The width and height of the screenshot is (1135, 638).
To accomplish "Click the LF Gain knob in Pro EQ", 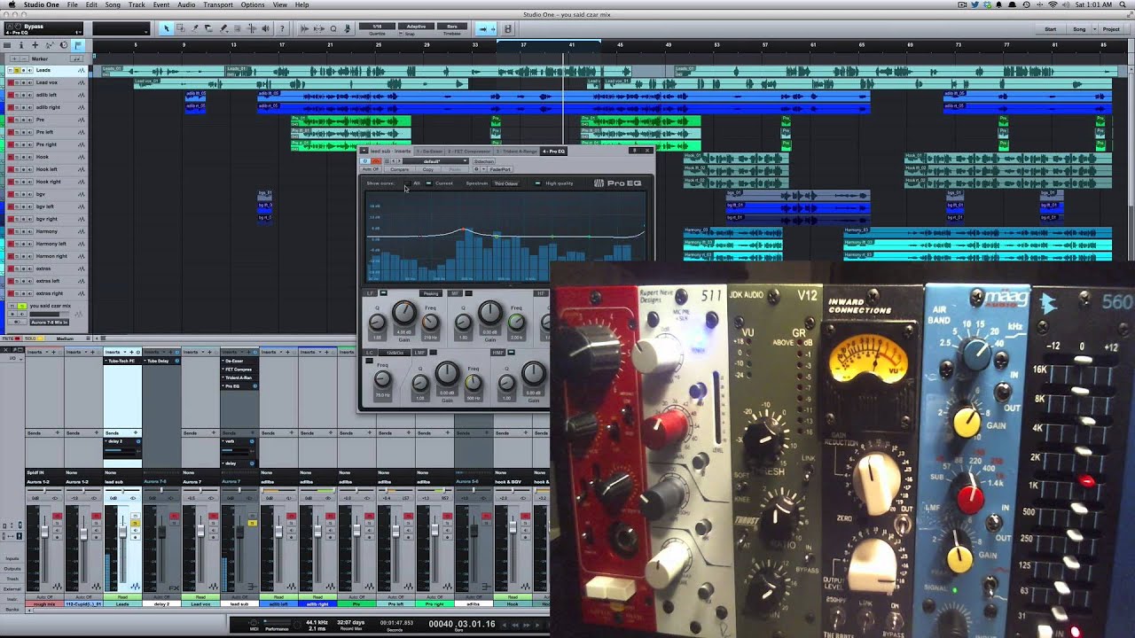I will tap(404, 312).
